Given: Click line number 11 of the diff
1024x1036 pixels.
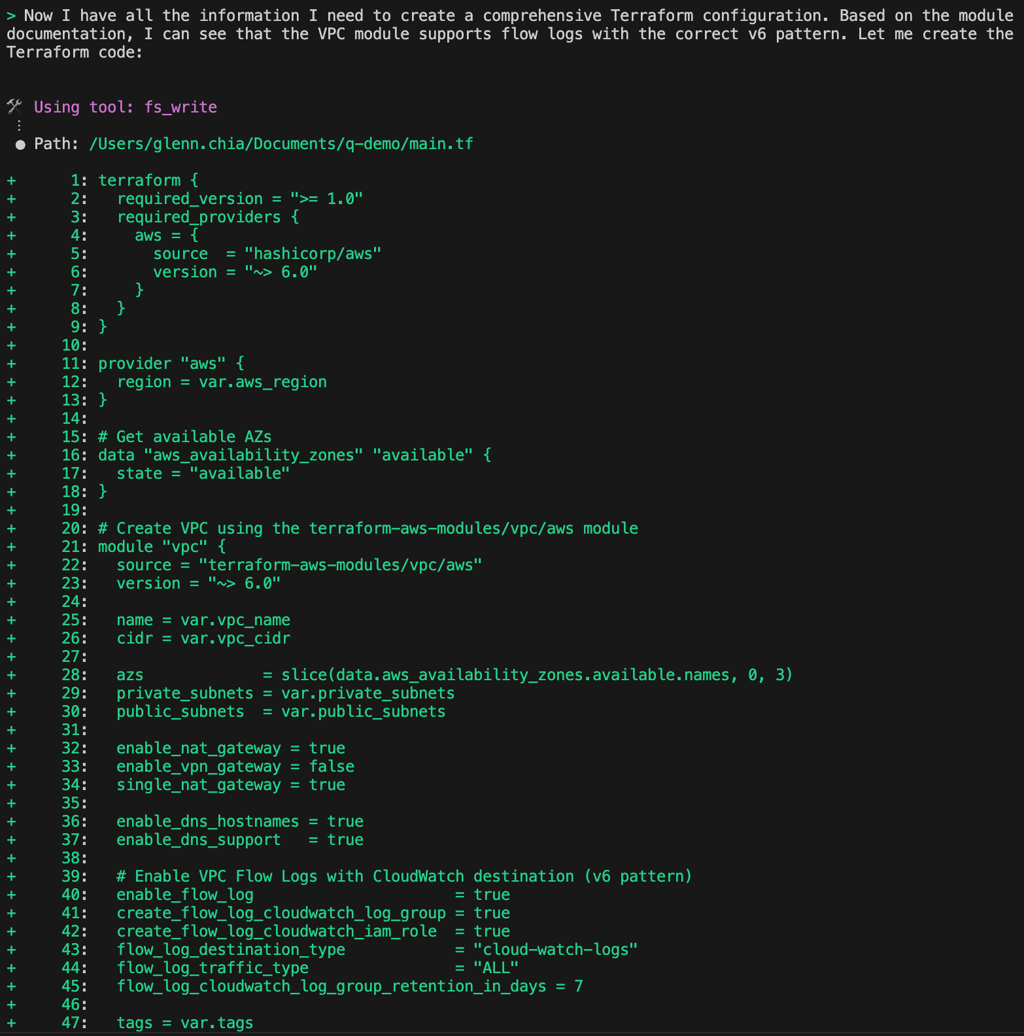Looking at the screenshot, I should click(x=74, y=364).
